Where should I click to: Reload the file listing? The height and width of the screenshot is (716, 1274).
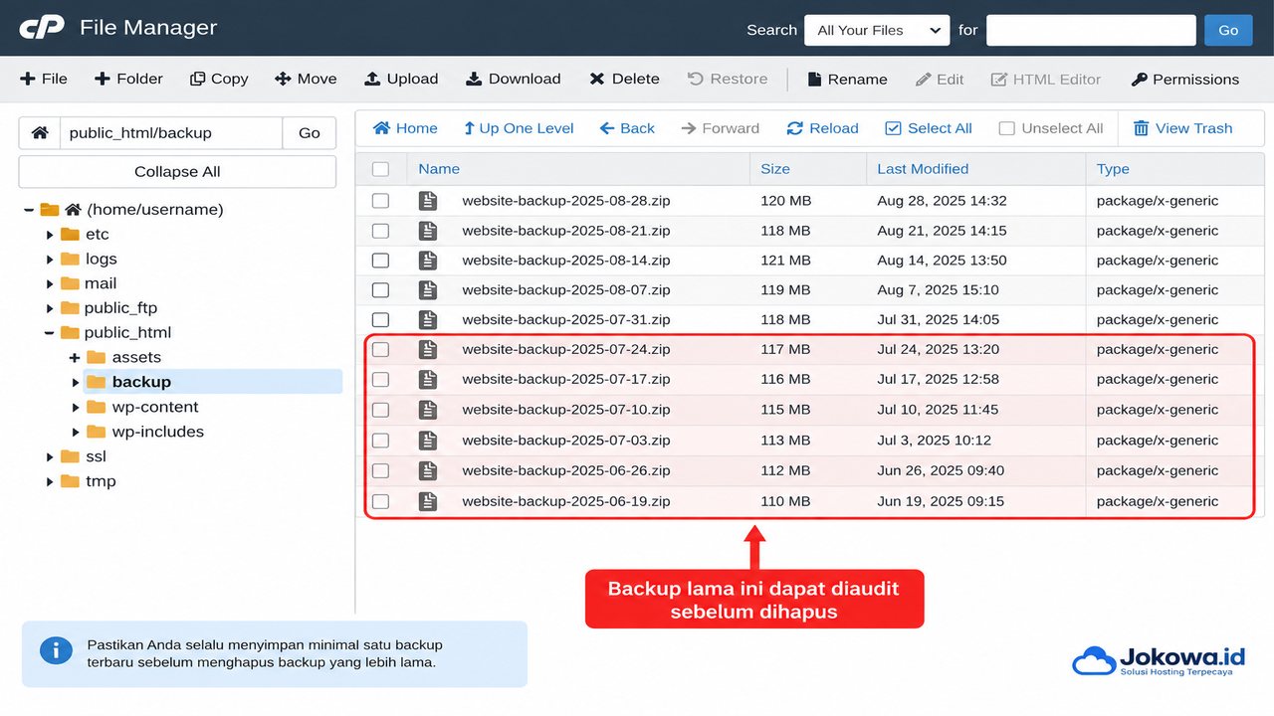click(822, 128)
